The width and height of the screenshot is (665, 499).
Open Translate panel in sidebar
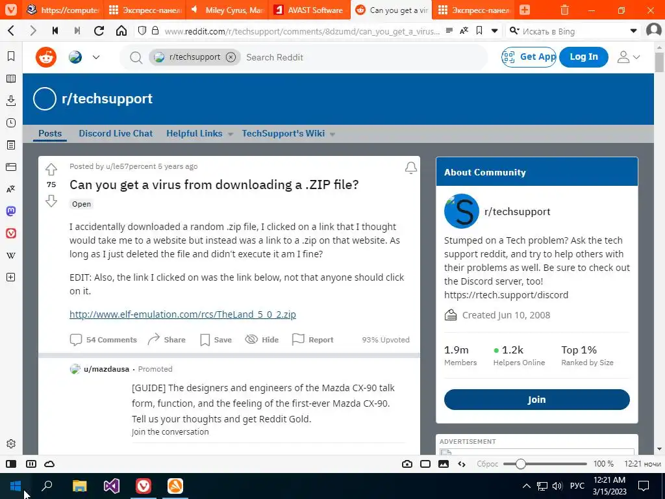coord(11,189)
